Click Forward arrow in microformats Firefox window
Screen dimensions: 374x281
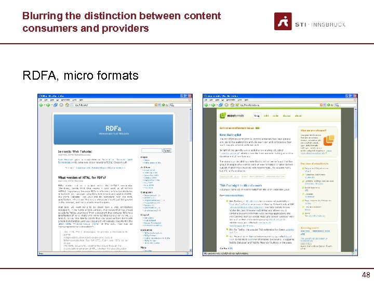pyautogui.click(x=213, y=105)
